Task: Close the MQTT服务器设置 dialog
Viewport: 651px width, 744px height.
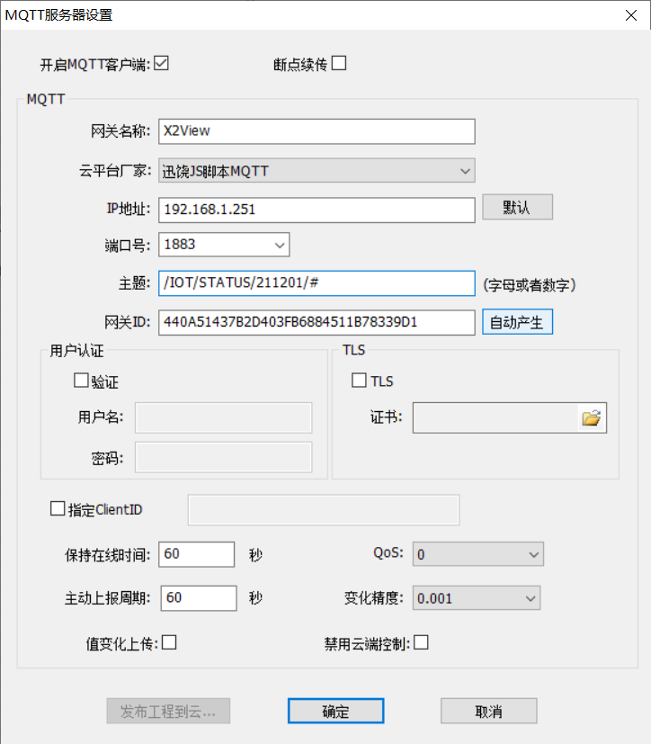Action: coord(631,15)
